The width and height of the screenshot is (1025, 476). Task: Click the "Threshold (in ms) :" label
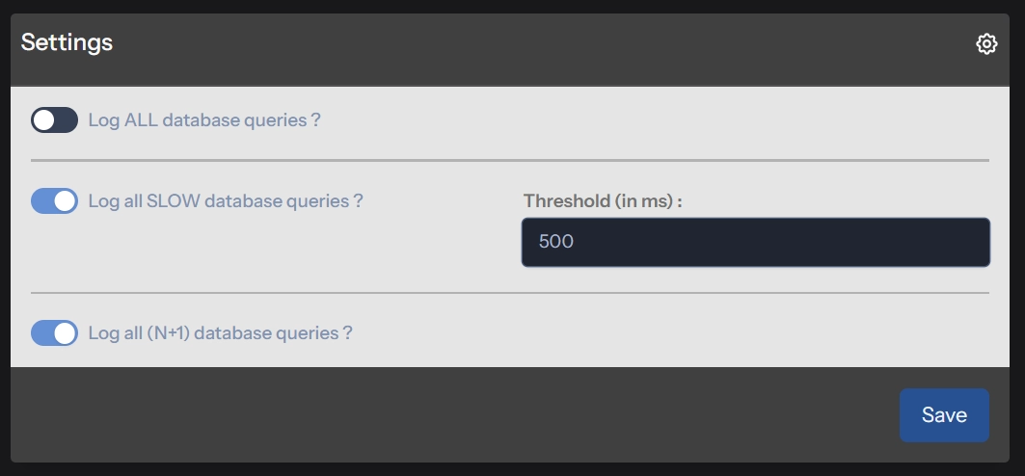(x=603, y=201)
